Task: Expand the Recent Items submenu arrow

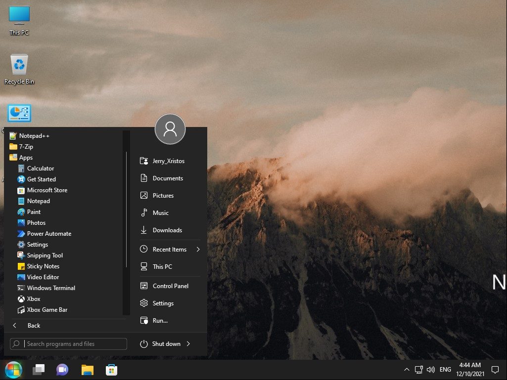Action: pos(198,250)
